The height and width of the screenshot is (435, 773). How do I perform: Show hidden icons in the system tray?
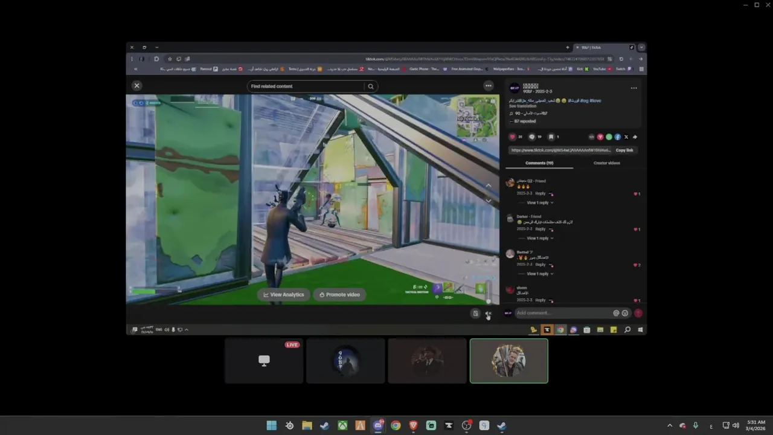pos(669,425)
